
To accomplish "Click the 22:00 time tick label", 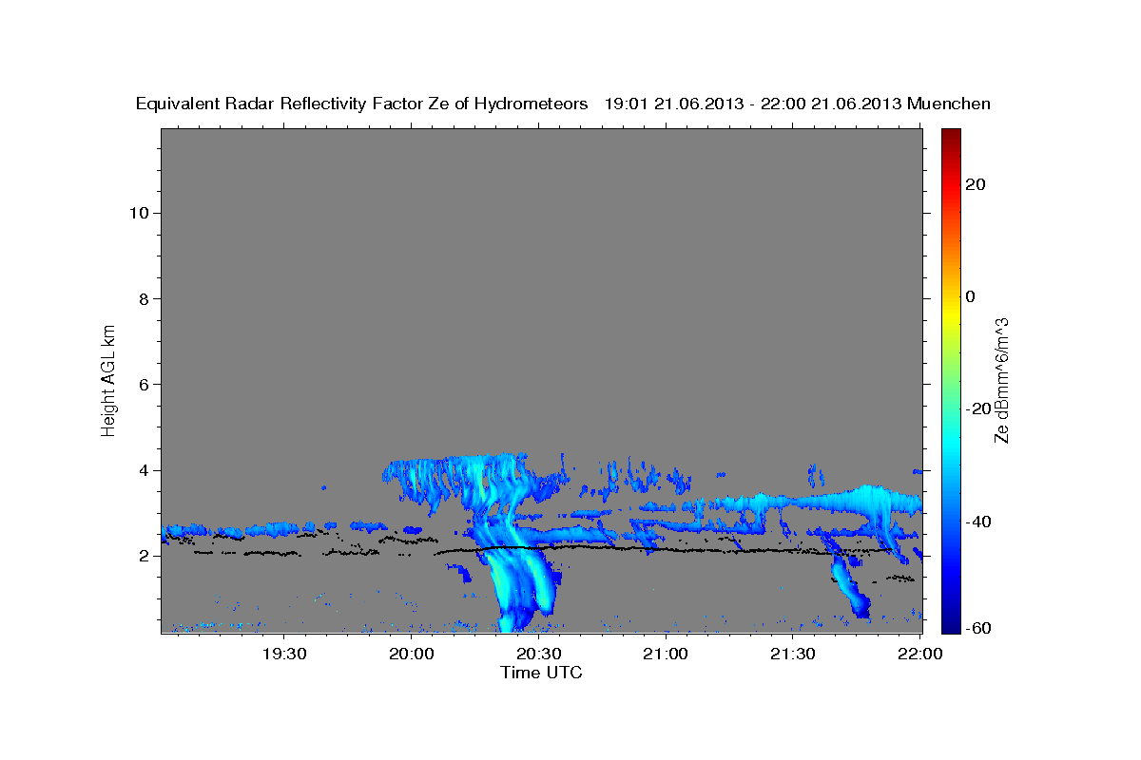I will click(x=919, y=654).
